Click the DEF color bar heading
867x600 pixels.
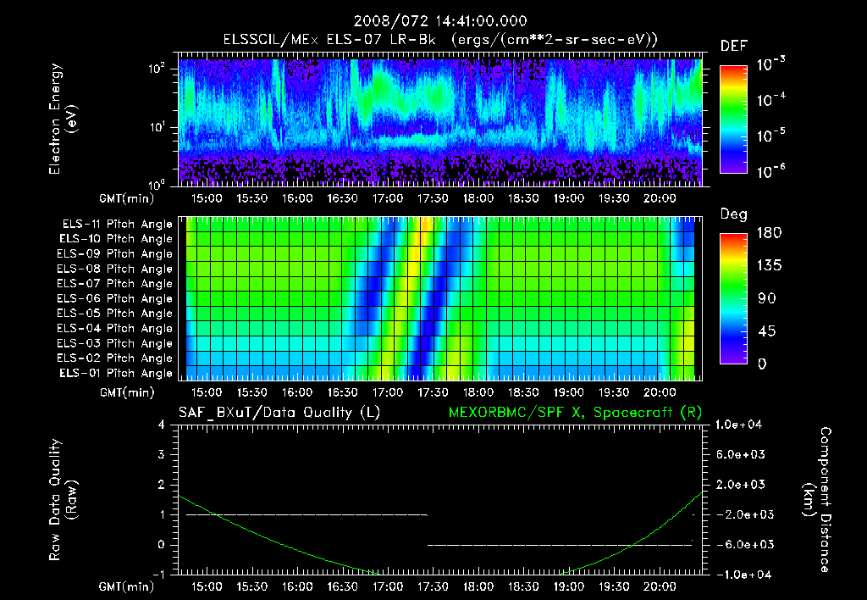coord(734,46)
